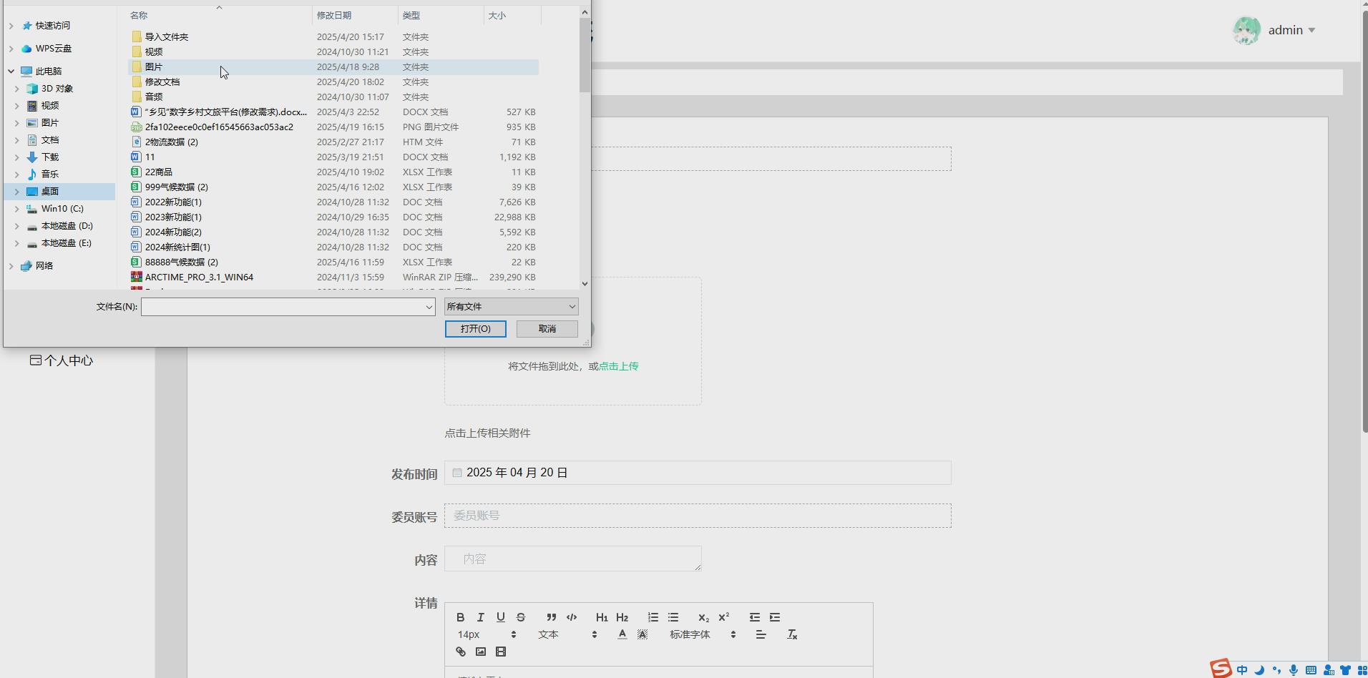This screenshot has width=1368, height=678.
Task: Toggle underline formatting
Action: pos(501,617)
